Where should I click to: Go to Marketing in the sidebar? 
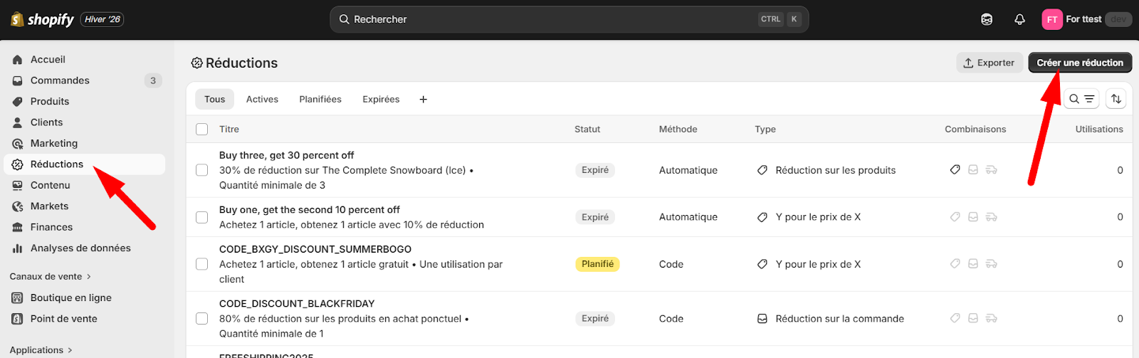point(54,143)
